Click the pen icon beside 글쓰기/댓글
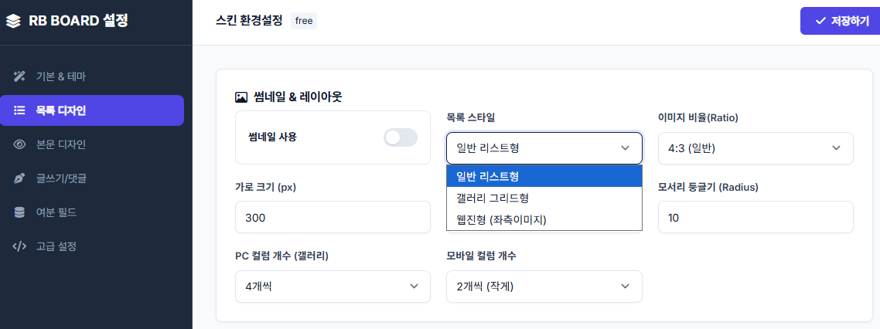Image resolution: width=880 pixels, height=329 pixels. pyautogui.click(x=20, y=178)
